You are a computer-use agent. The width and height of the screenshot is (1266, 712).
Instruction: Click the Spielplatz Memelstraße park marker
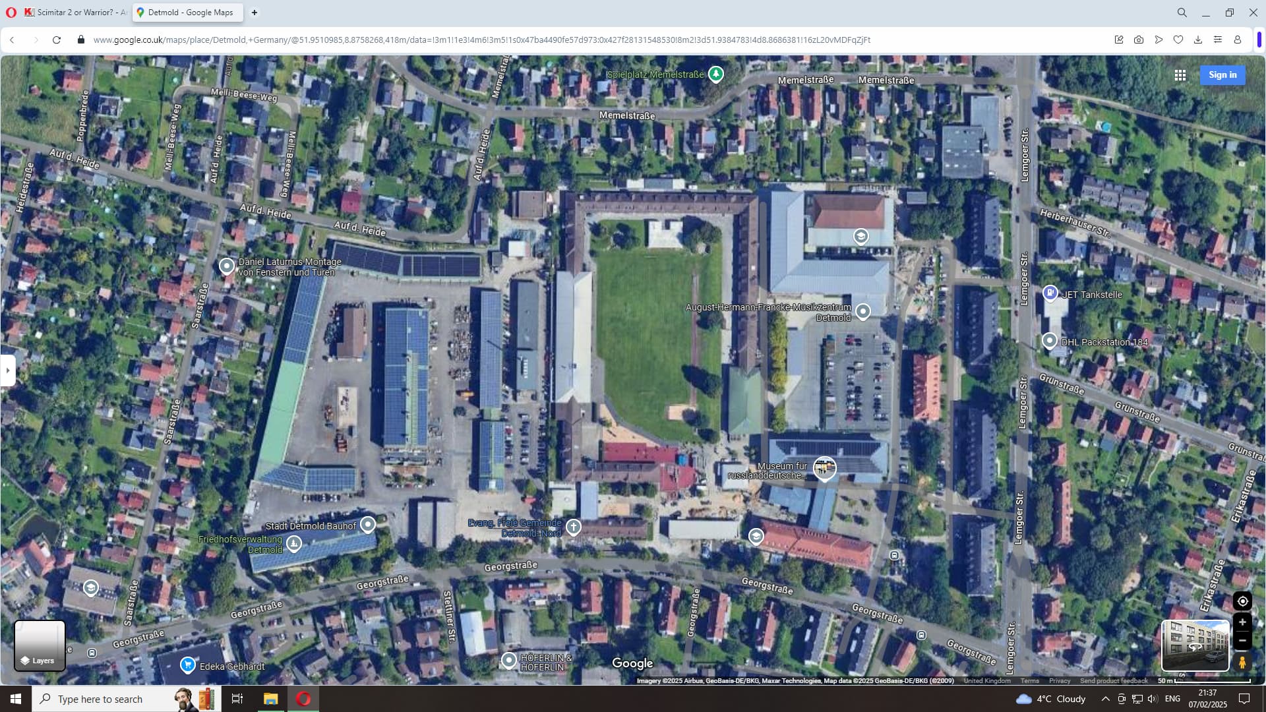click(x=715, y=74)
